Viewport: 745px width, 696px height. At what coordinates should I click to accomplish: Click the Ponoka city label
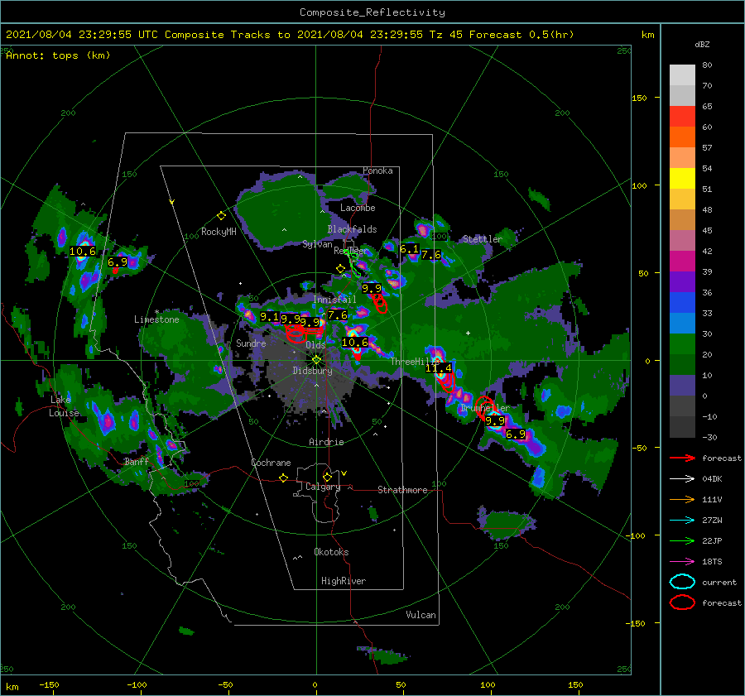click(377, 170)
